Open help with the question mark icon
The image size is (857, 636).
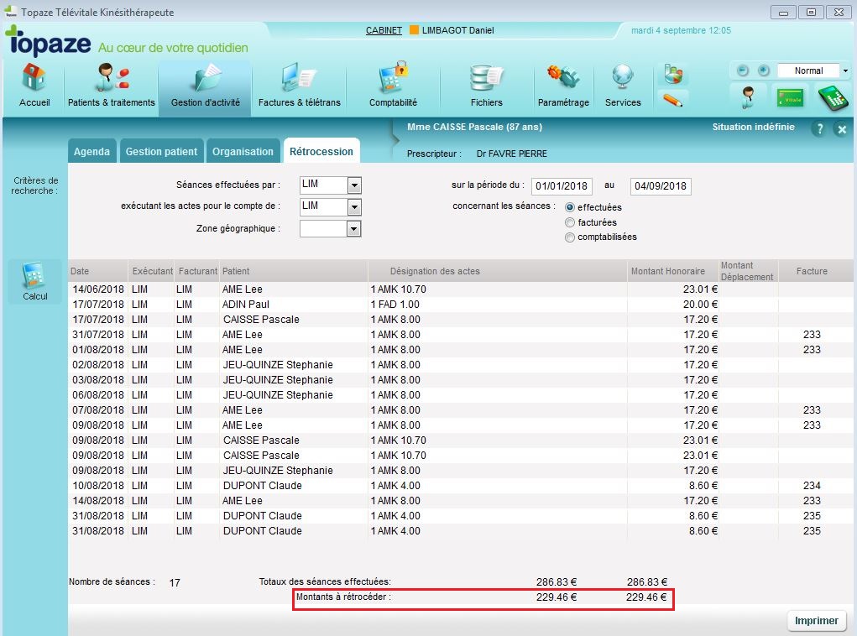click(x=818, y=129)
